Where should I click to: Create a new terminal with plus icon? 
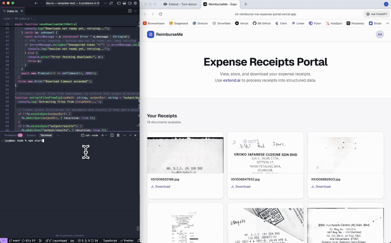click(102, 135)
